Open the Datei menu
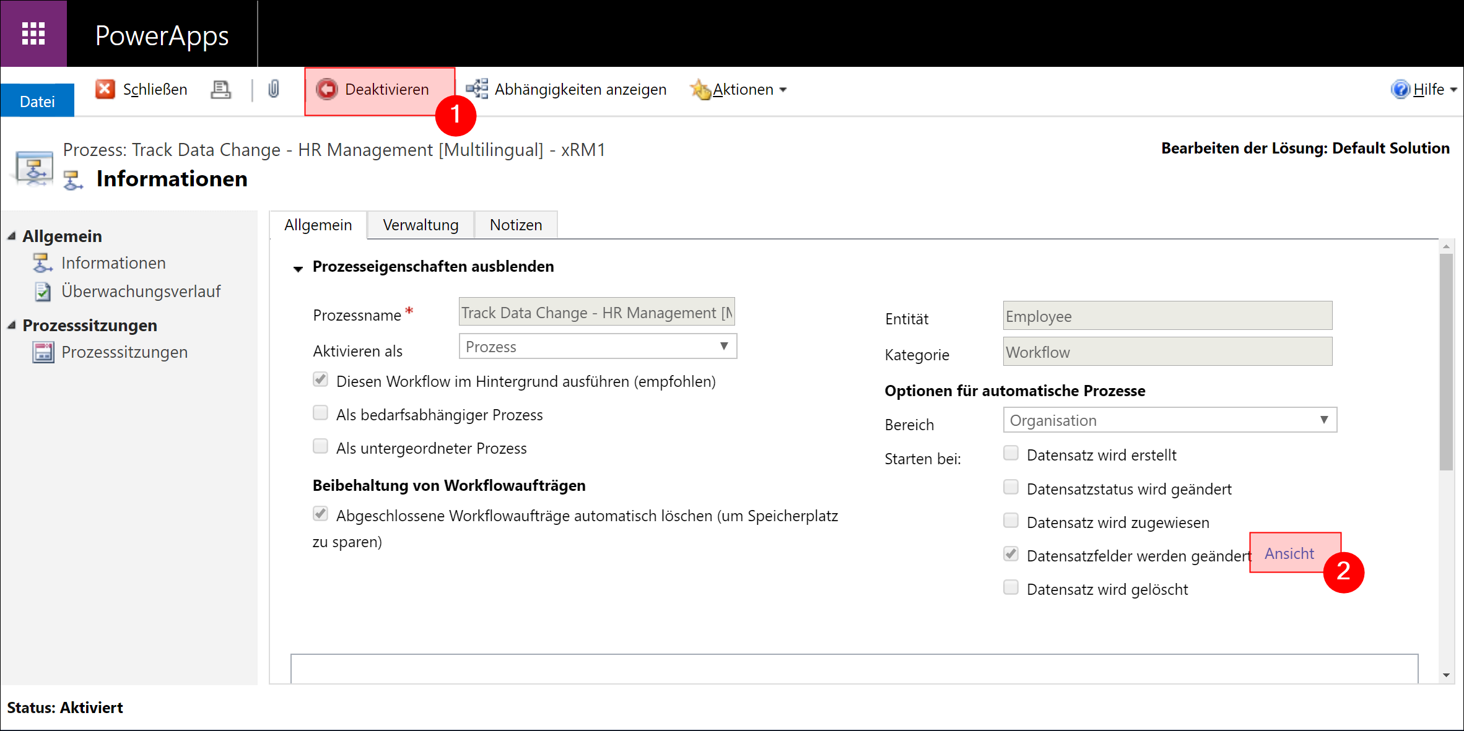The width and height of the screenshot is (1464, 731). (37, 101)
